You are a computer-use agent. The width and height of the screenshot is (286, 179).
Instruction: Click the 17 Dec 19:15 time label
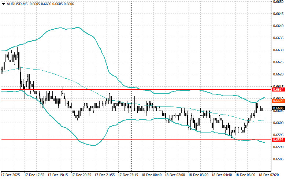(x=57, y=175)
